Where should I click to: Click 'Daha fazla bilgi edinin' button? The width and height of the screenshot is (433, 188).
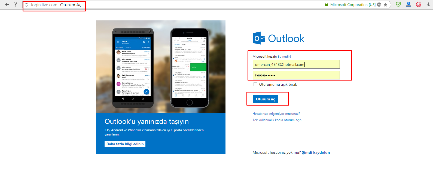125,144
